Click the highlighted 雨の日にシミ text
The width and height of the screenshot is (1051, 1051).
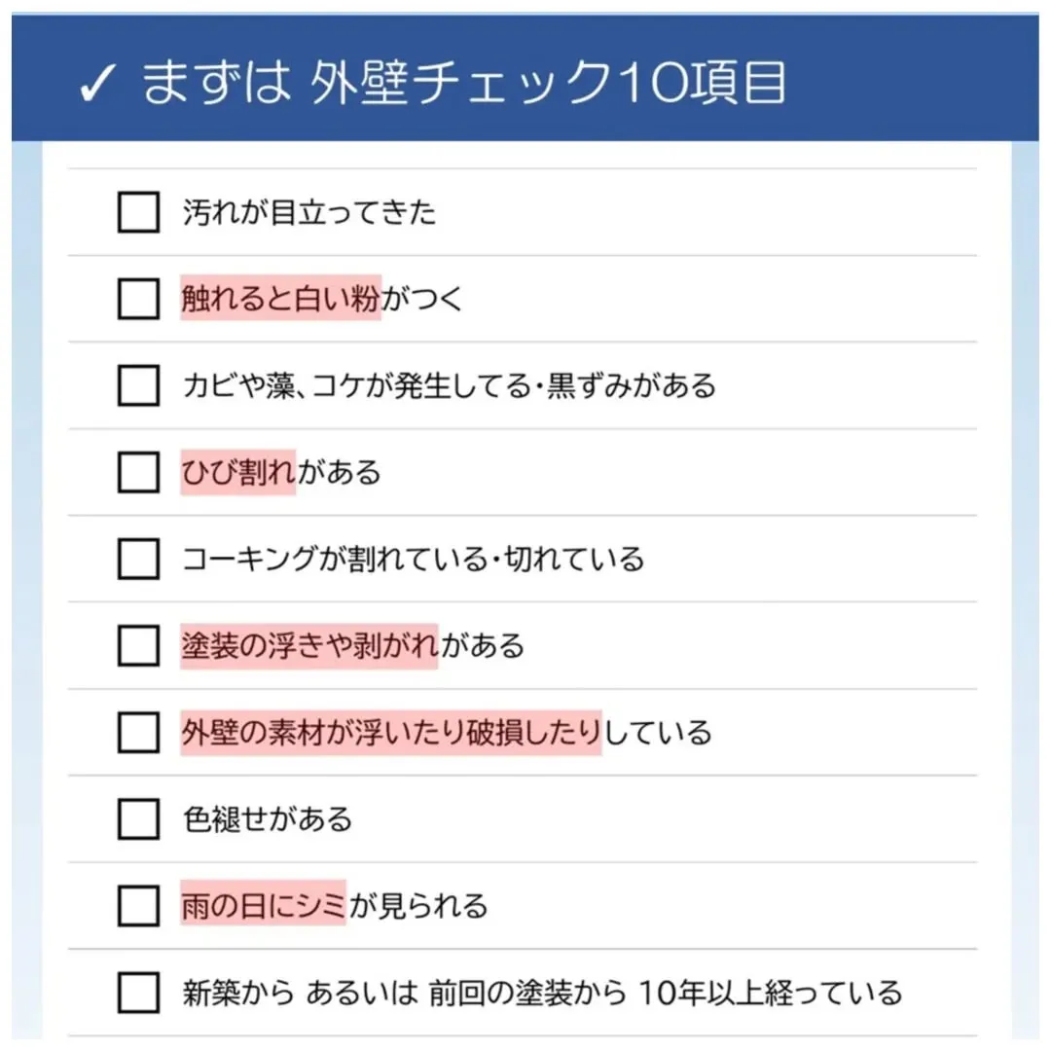pyautogui.click(x=263, y=907)
